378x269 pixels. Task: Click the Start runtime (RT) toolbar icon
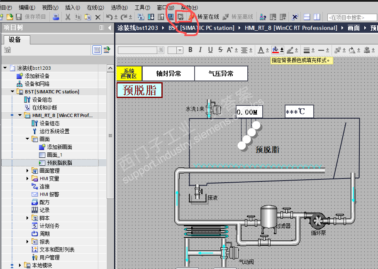(x=180, y=17)
